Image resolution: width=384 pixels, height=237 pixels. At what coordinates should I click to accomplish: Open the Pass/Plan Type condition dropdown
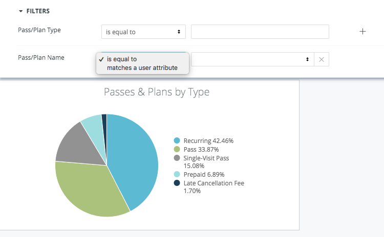coord(143,32)
